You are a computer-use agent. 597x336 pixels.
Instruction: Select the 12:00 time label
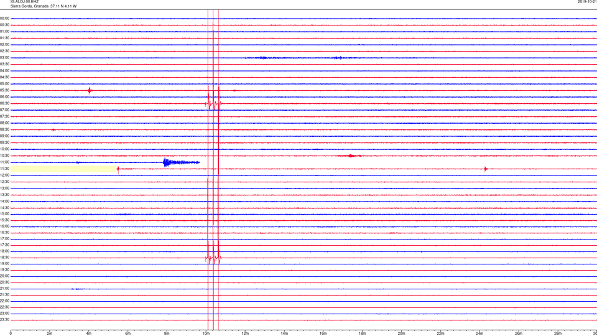pos(4,175)
